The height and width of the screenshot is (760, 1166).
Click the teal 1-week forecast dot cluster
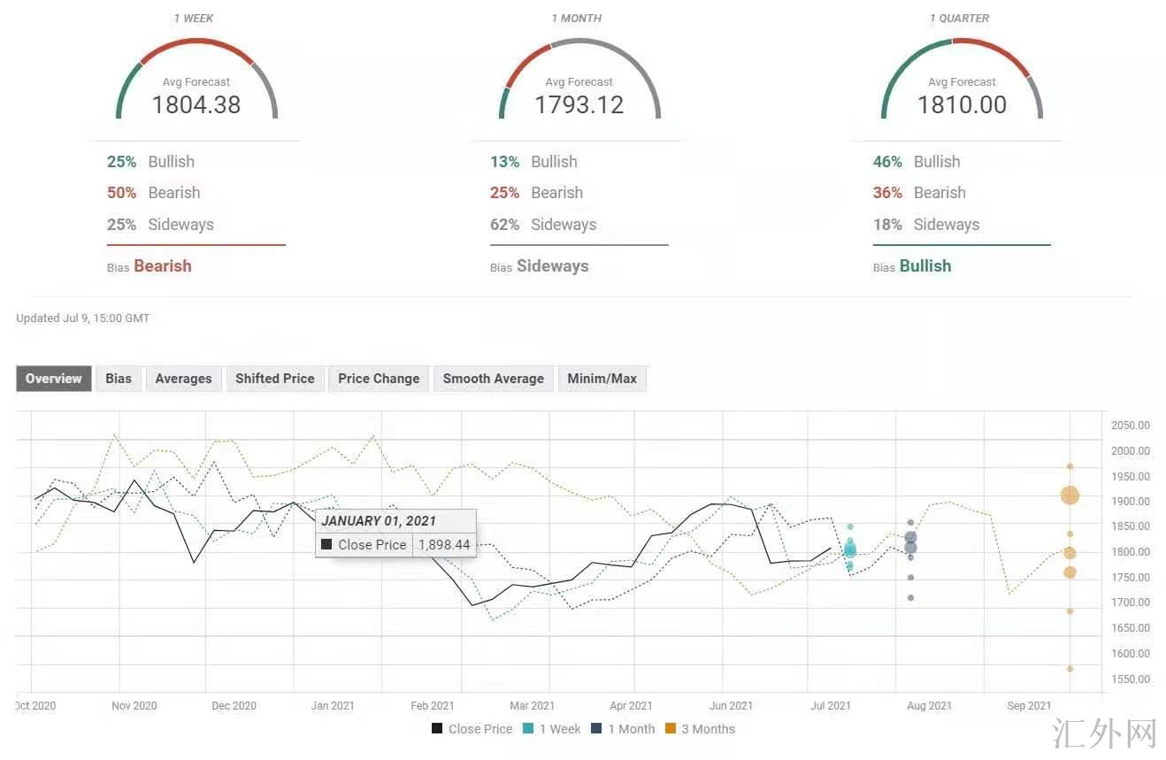pos(849,550)
